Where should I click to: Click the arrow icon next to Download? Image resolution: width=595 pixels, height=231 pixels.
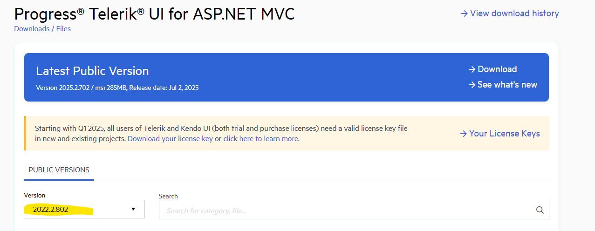click(472, 69)
